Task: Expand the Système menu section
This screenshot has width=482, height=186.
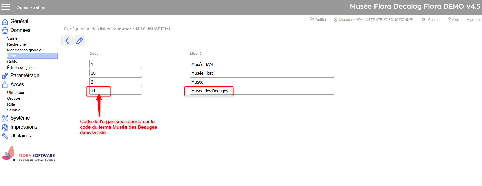Action: click(x=20, y=118)
